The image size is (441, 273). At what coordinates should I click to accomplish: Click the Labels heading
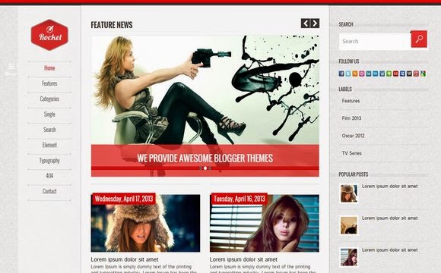(345, 89)
